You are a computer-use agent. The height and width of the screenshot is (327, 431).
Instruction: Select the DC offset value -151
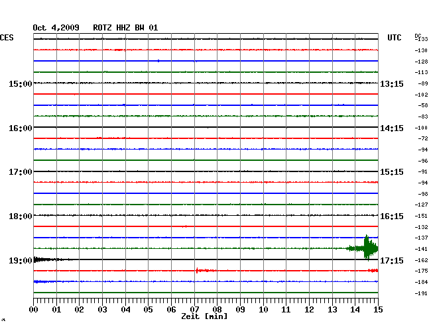point(421,216)
